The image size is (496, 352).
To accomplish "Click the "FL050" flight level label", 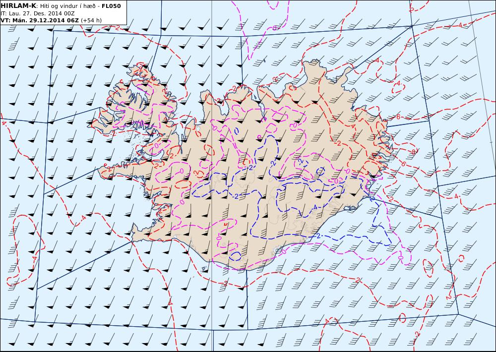I will pyautogui.click(x=111, y=6).
